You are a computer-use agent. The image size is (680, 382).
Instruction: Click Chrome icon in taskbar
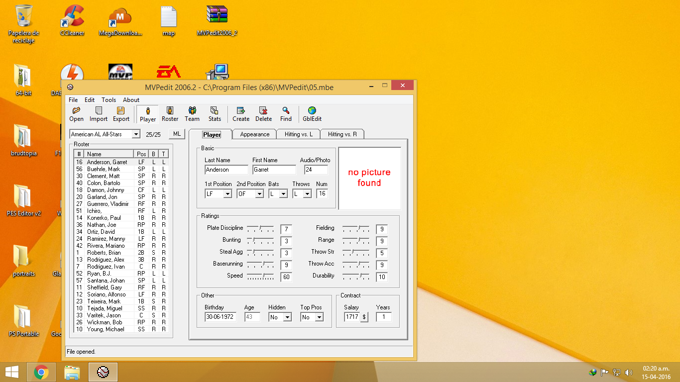[x=41, y=372]
